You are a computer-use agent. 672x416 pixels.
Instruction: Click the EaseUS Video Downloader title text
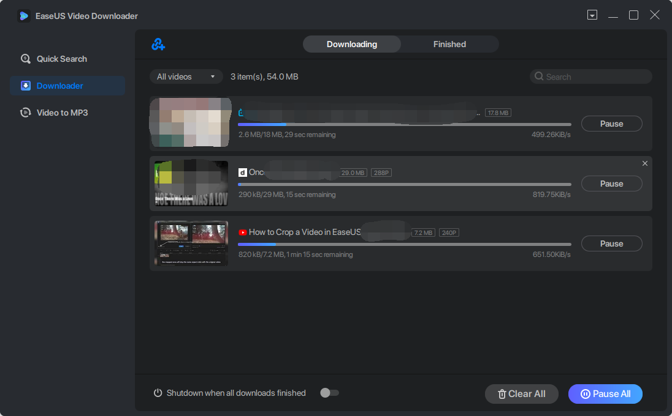point(86,16)
